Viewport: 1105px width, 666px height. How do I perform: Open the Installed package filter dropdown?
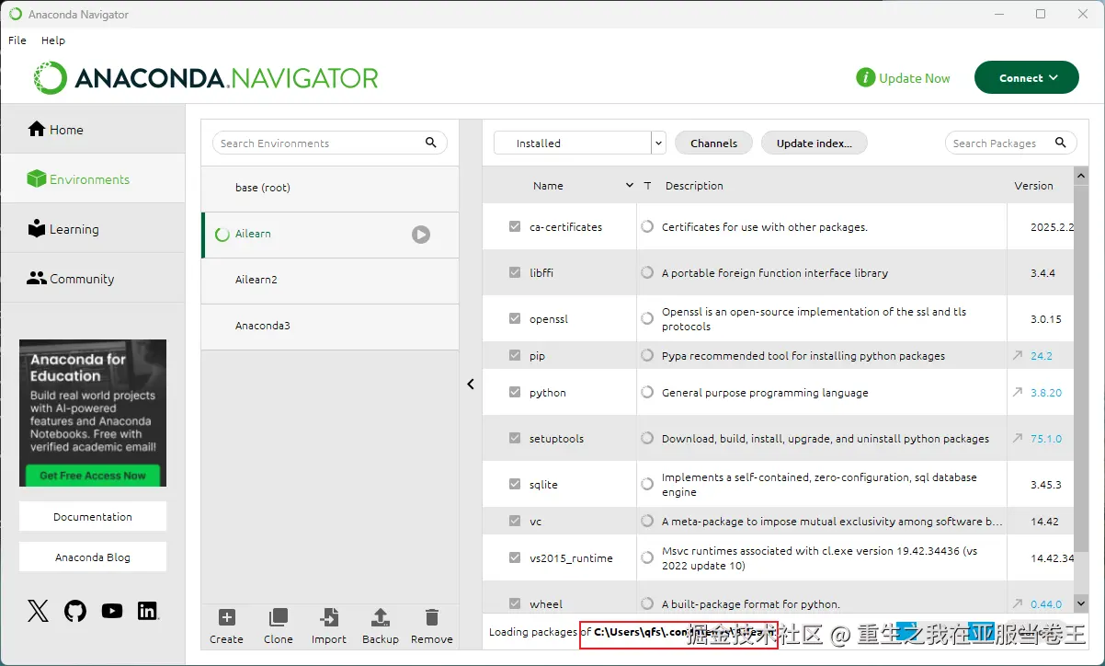pos(579,143)
